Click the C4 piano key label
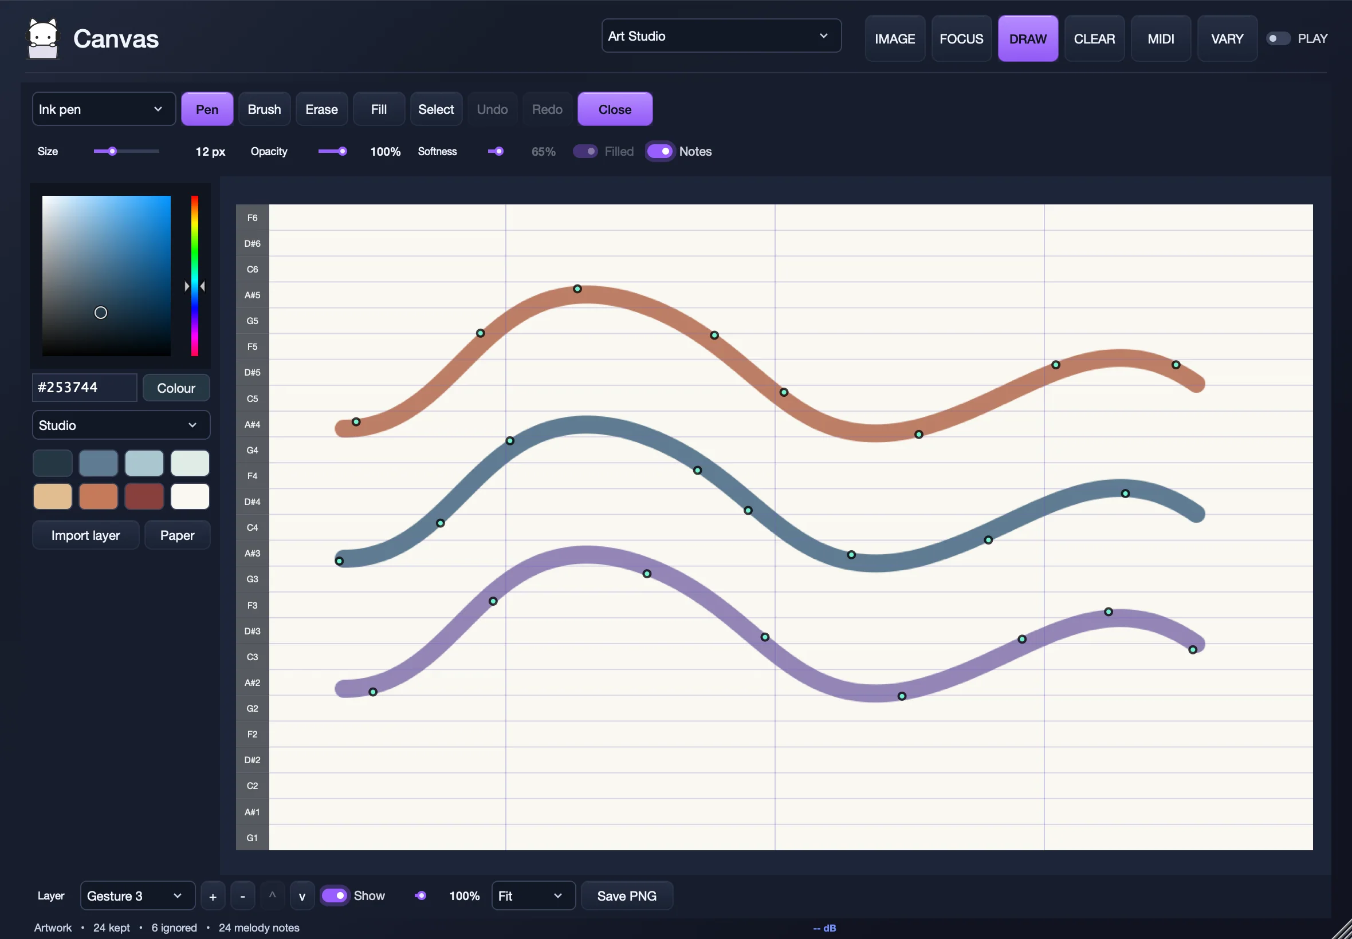Viewport: 1352px width, 939px height. tap(253, 528)
